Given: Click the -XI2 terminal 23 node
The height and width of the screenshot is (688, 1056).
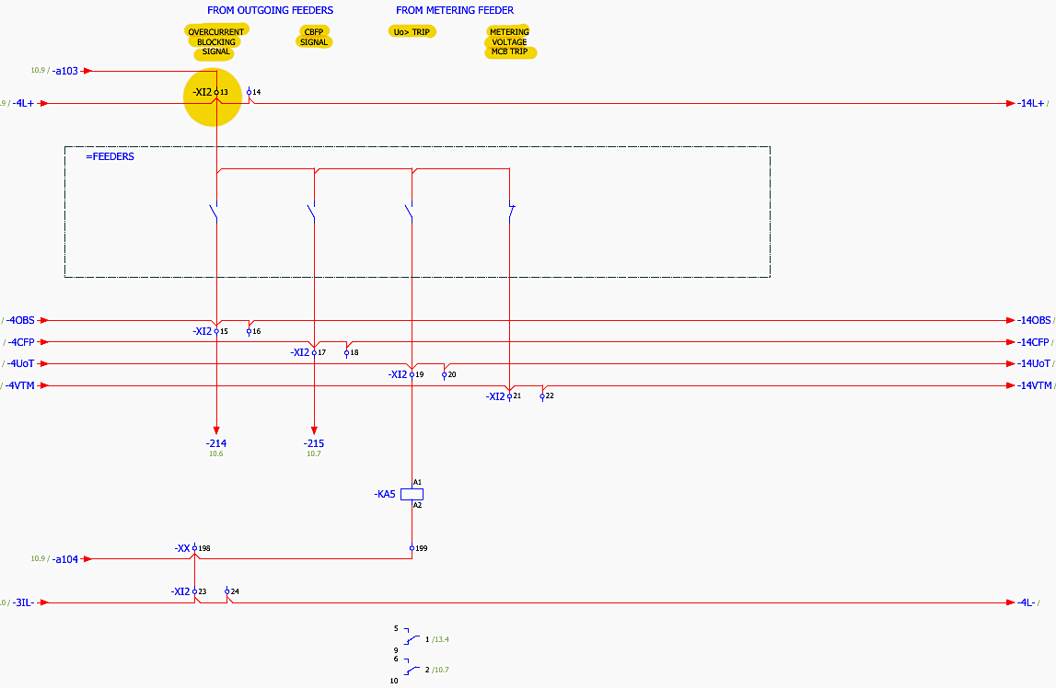Looking at the screenshot, I should pyautogui.click(x=194, y=591).
